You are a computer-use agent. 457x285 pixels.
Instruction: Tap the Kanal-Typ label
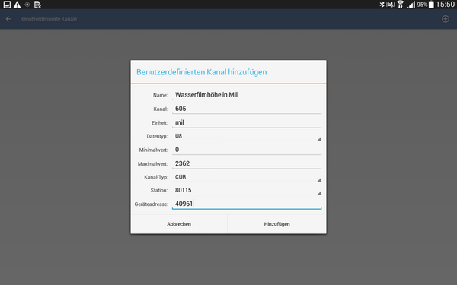(x=156, y=177)
